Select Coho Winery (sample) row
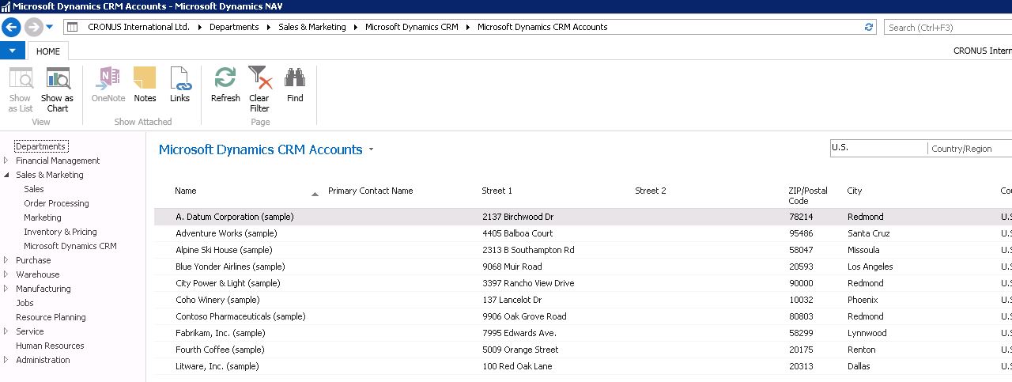The width and height of the screenshot is (1012, 382). point(583,300)
